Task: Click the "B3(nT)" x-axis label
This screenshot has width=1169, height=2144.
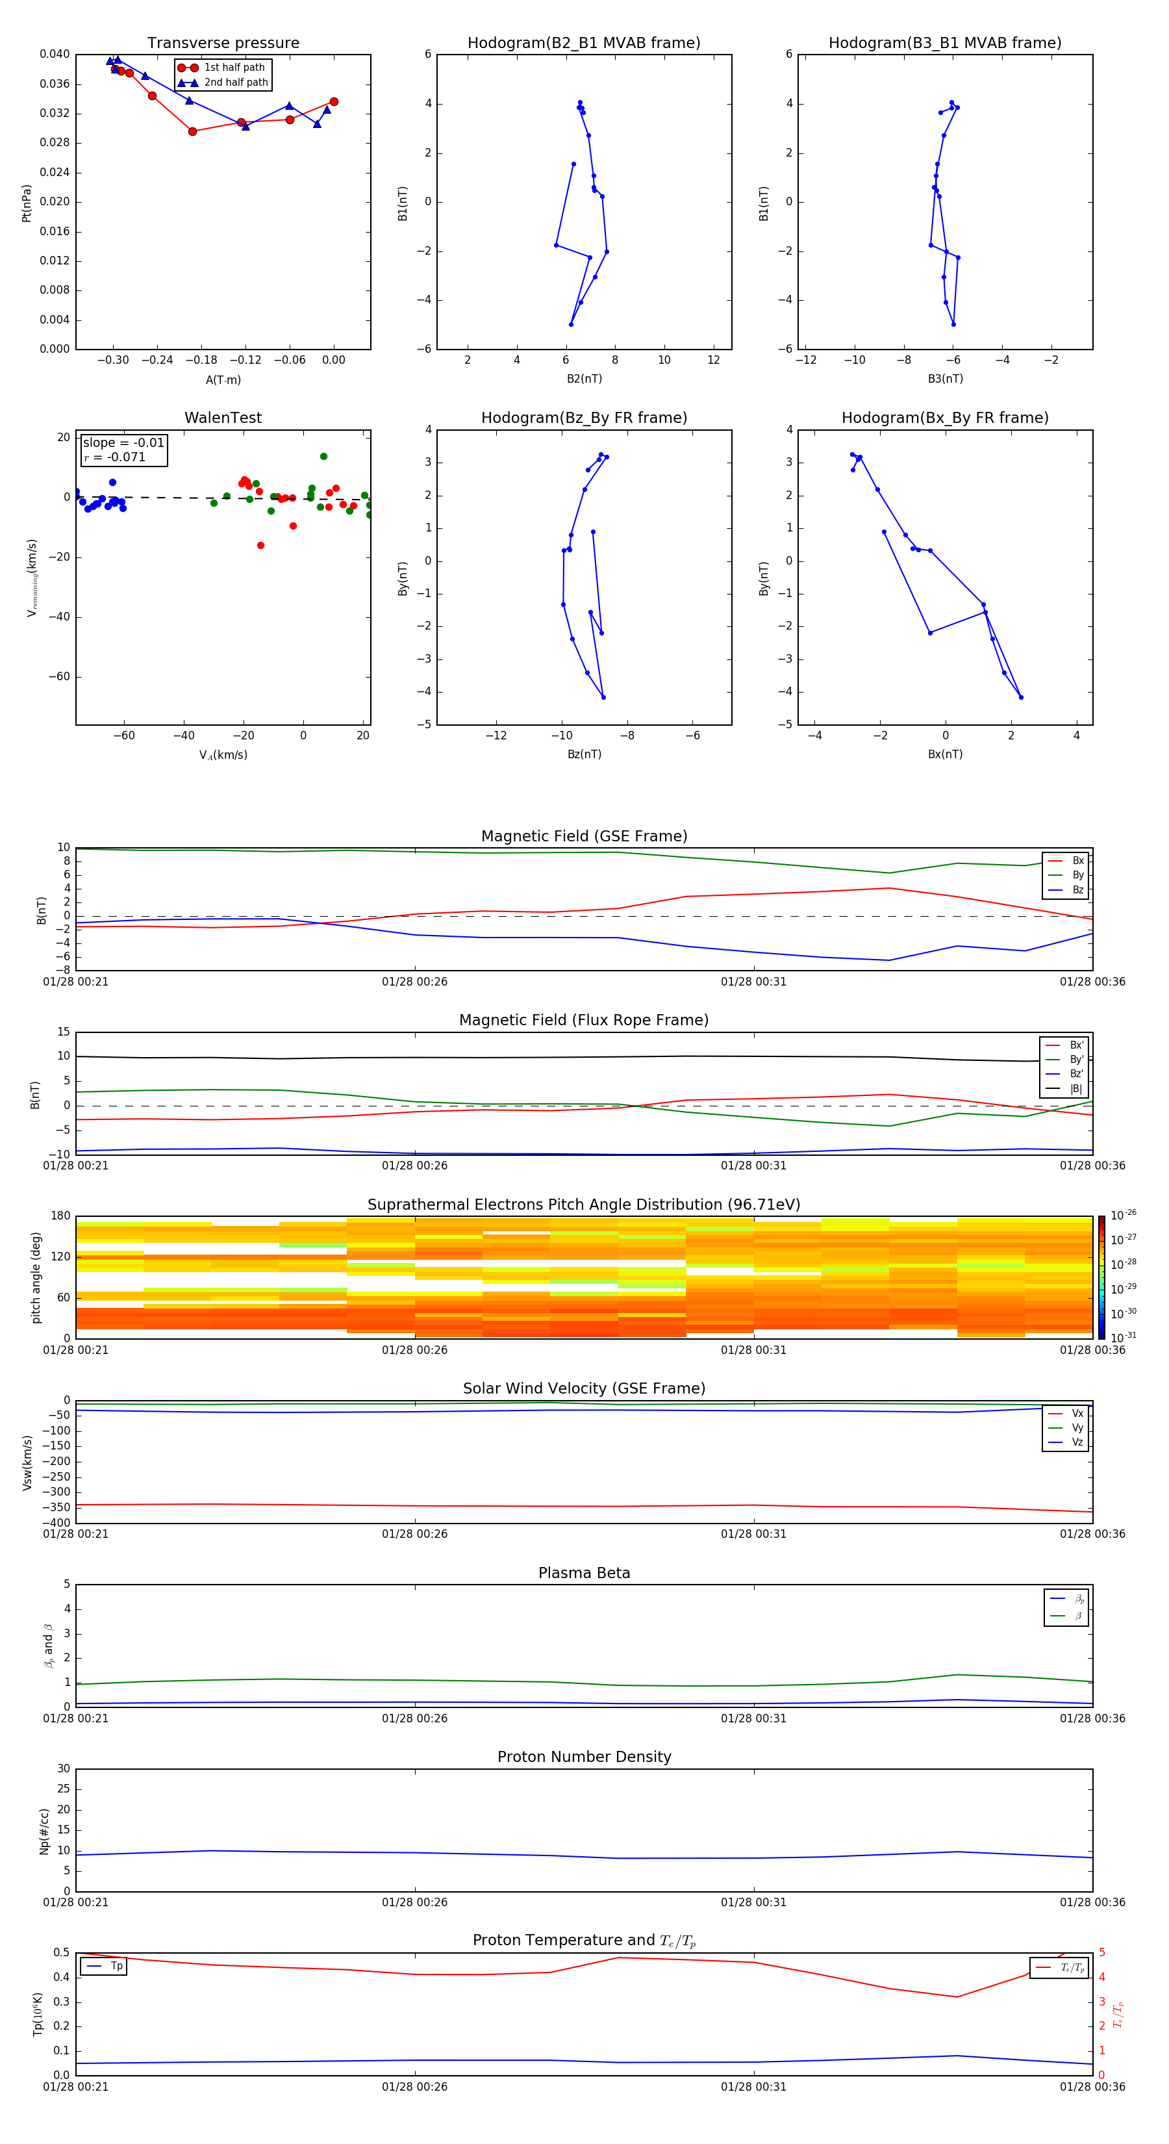Action: pyautogui.click(x=945, y=379)
